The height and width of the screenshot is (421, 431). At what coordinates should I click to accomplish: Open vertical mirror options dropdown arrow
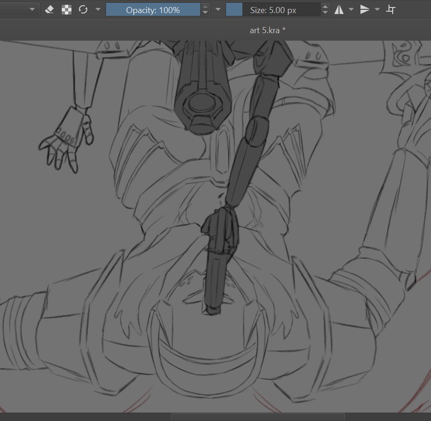click(x=377, y=9)
